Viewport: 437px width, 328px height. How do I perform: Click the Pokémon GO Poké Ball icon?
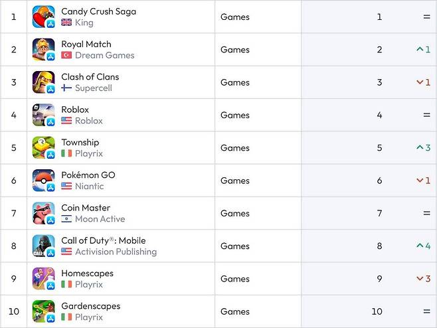click(43, 181)
